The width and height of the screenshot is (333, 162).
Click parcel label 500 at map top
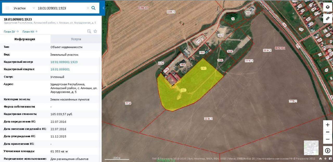[x=248, y=13]
